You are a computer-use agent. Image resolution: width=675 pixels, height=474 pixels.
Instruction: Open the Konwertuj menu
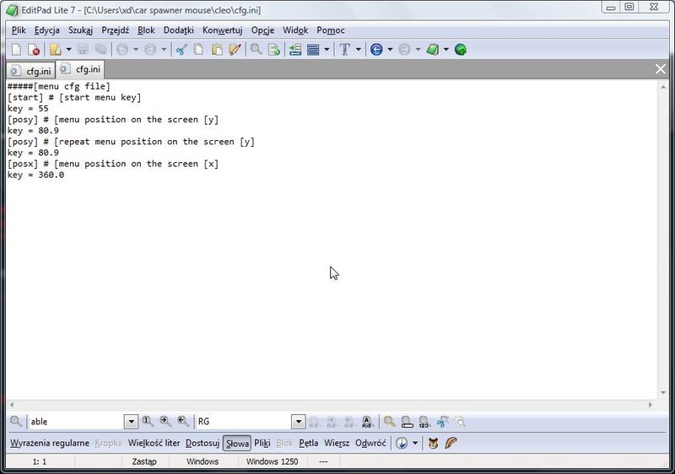tap(223, 30)
